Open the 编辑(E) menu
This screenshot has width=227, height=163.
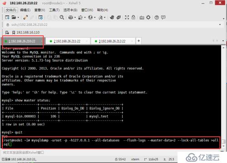25,10
